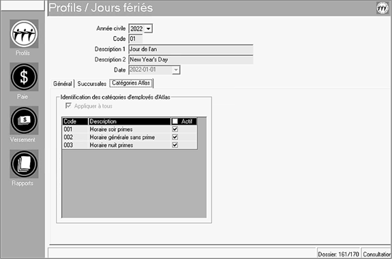392x259 pixels.
Task: Select the Catégories Atlas tab
Action: click(131, 83)
